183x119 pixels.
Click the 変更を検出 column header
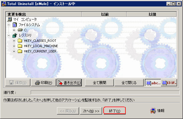[44, 14]
